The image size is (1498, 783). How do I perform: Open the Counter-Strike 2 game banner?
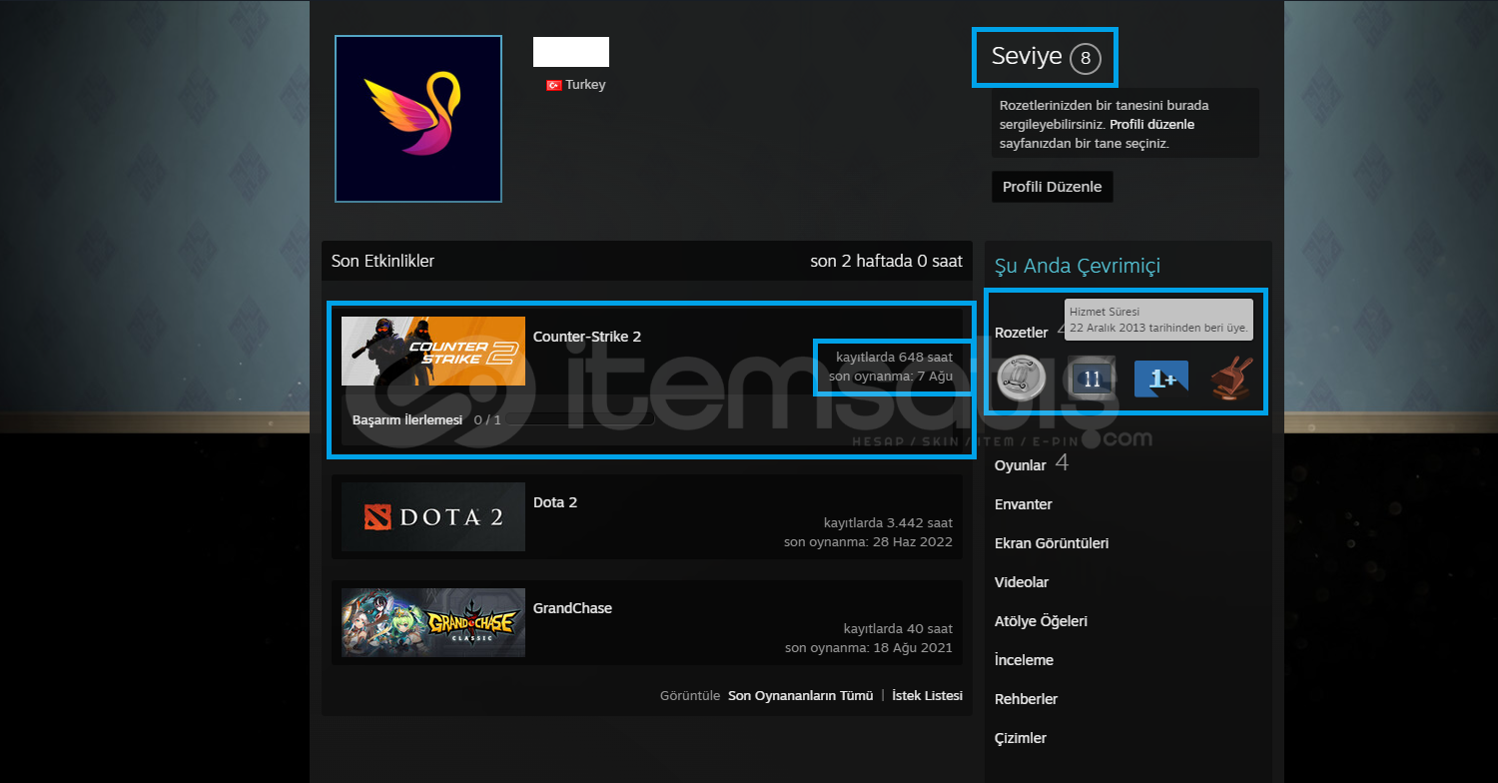pos(433,351)
